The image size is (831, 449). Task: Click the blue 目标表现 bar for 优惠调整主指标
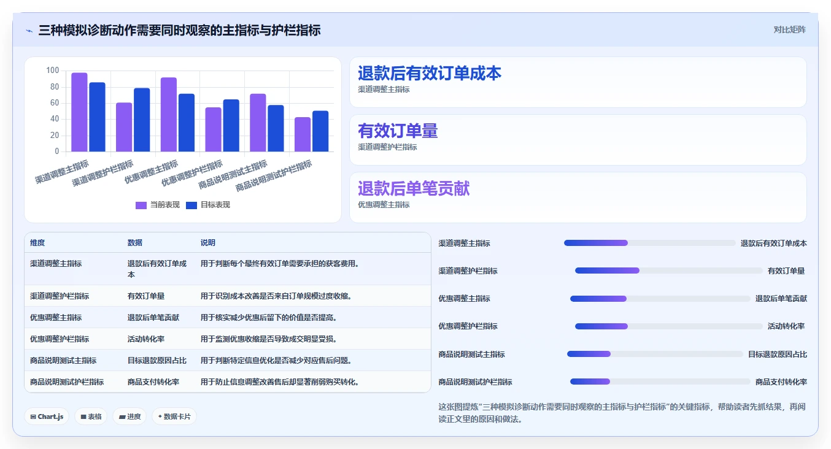(x=187, y=123)
